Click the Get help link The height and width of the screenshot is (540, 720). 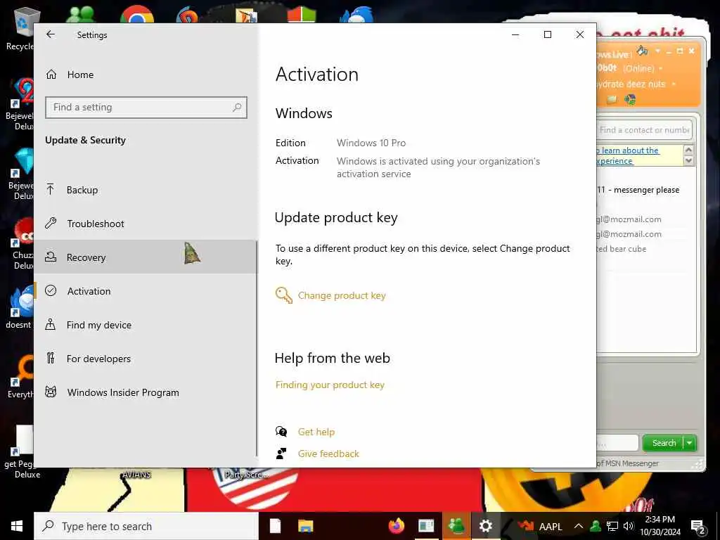316,432
